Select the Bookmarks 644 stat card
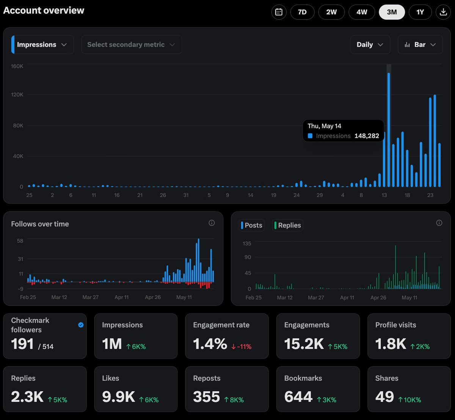This screenshot has width=455, height=420. (x=318, y=389)
